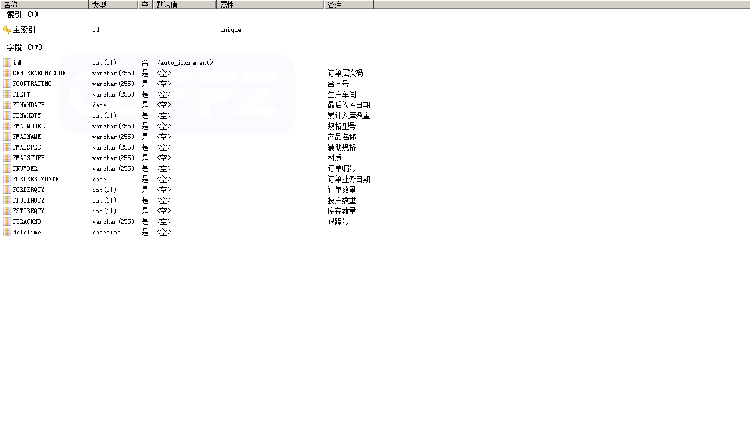Select the FTRACKNO field name
This screenshot has width=750, height=431.
tap(26, 221)
